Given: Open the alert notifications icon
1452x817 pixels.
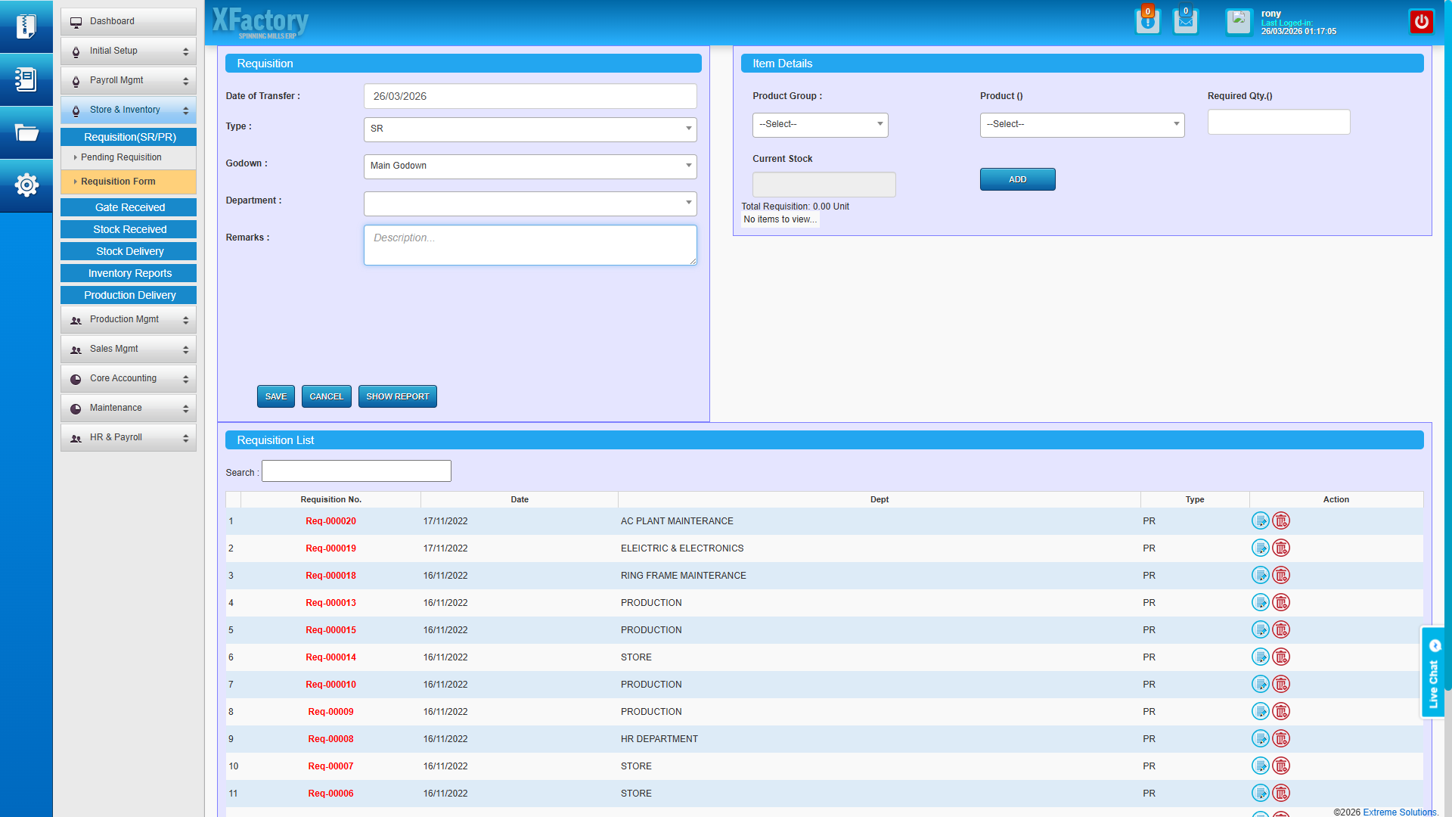Looking at the screenshot, I should [x=1147, y=21].
